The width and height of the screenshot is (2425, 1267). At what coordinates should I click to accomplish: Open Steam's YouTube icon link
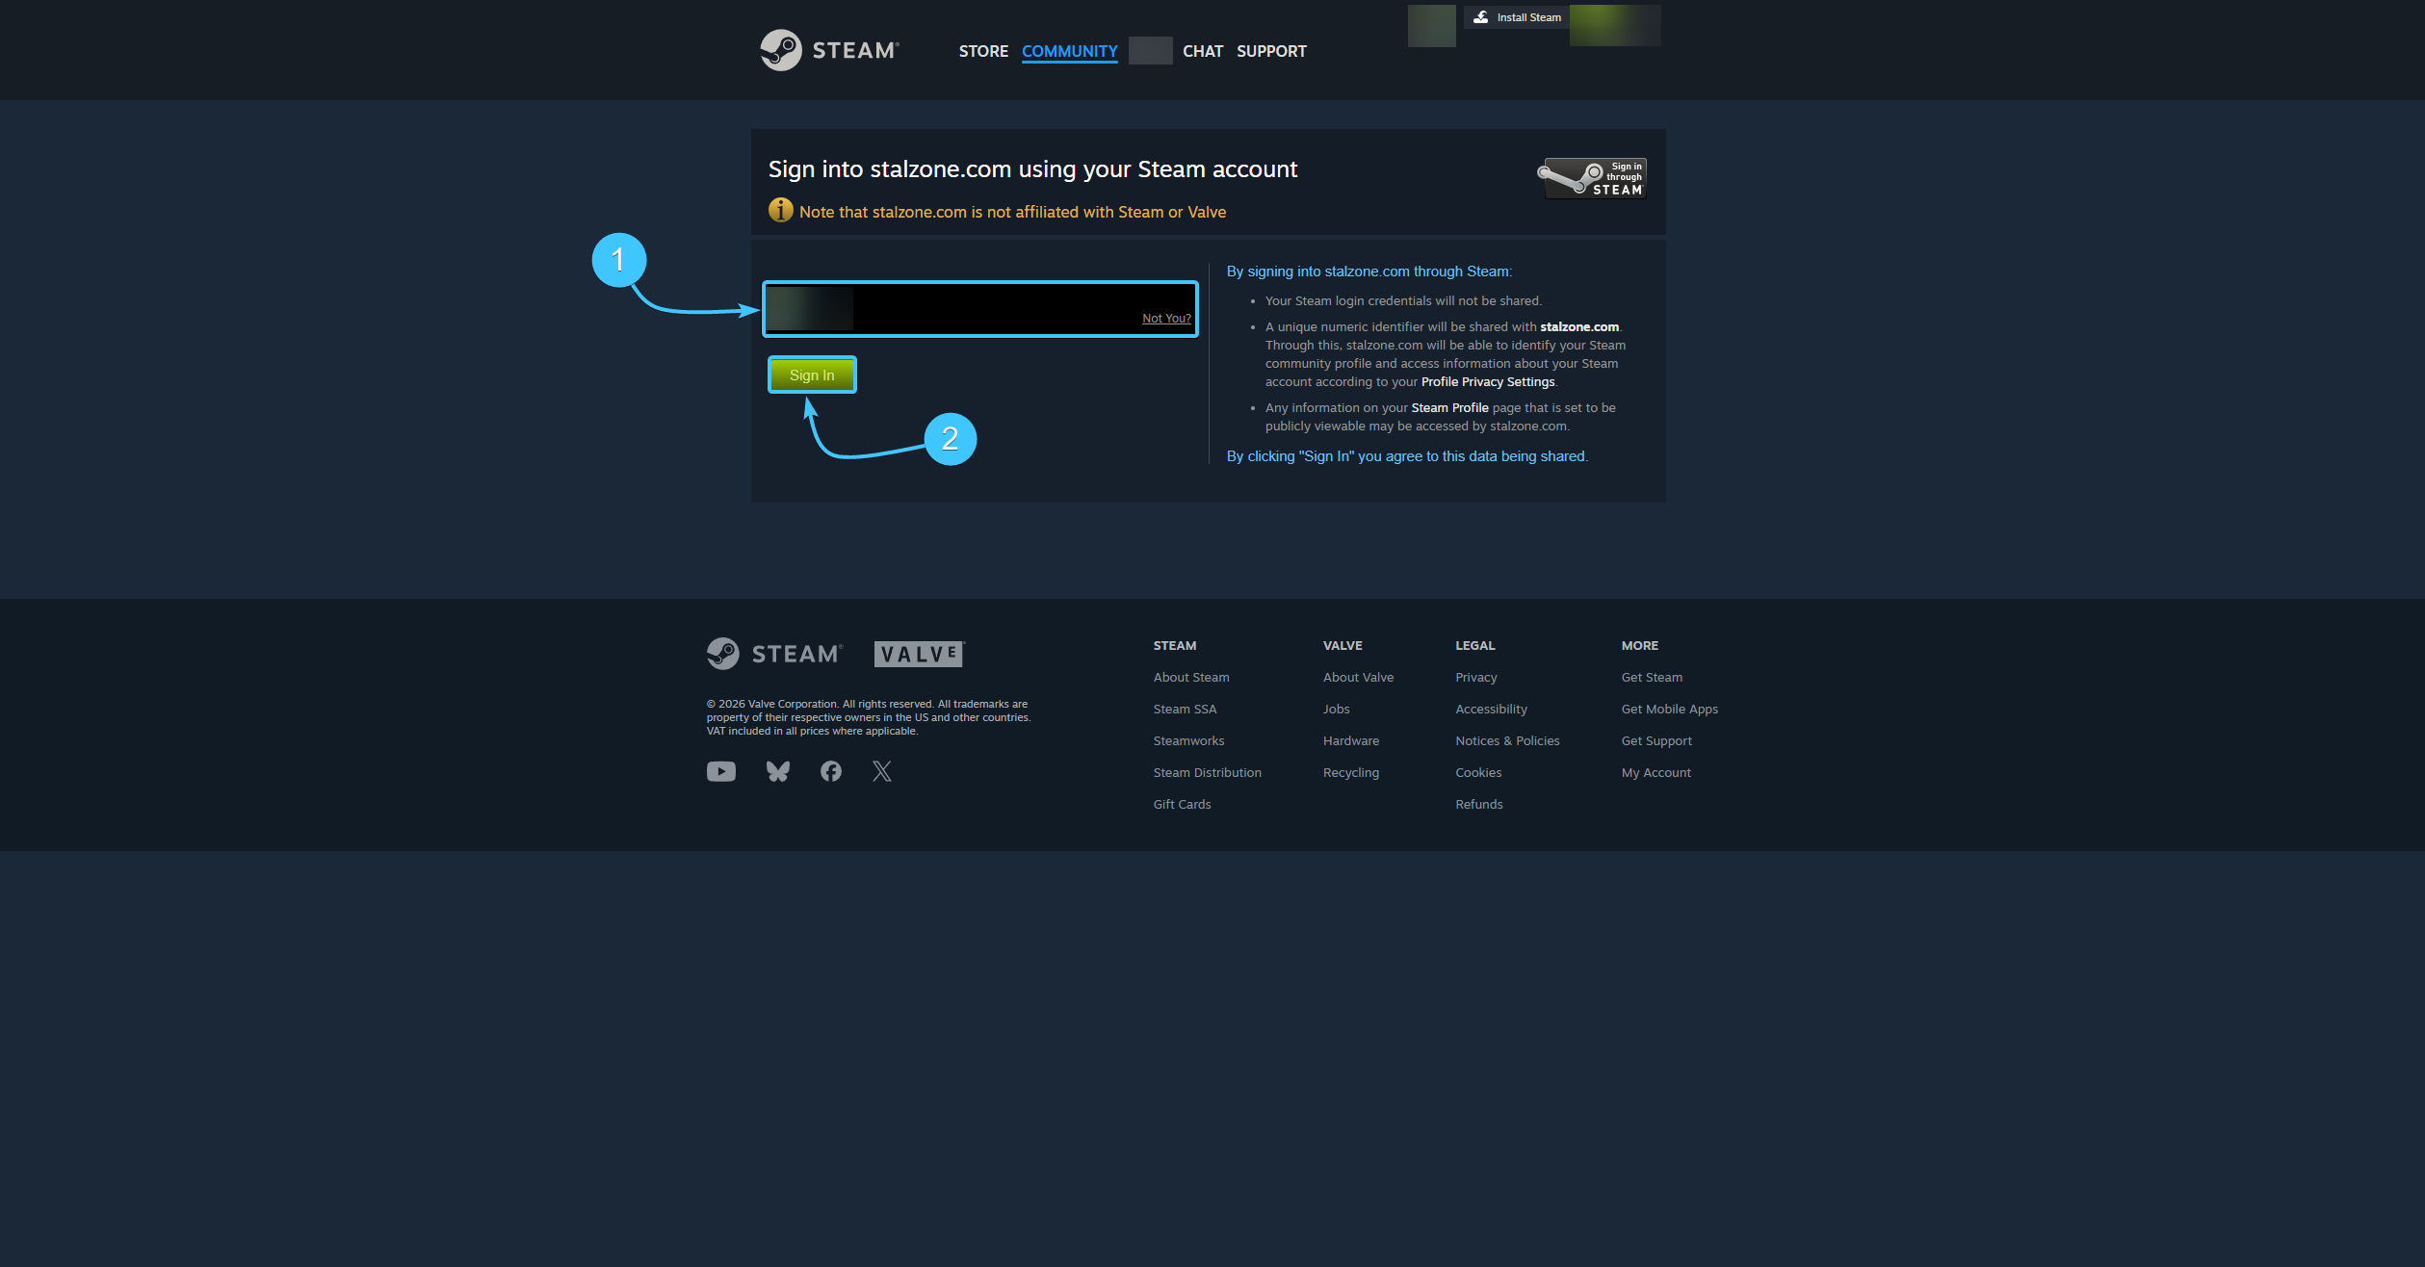[721, 771]
